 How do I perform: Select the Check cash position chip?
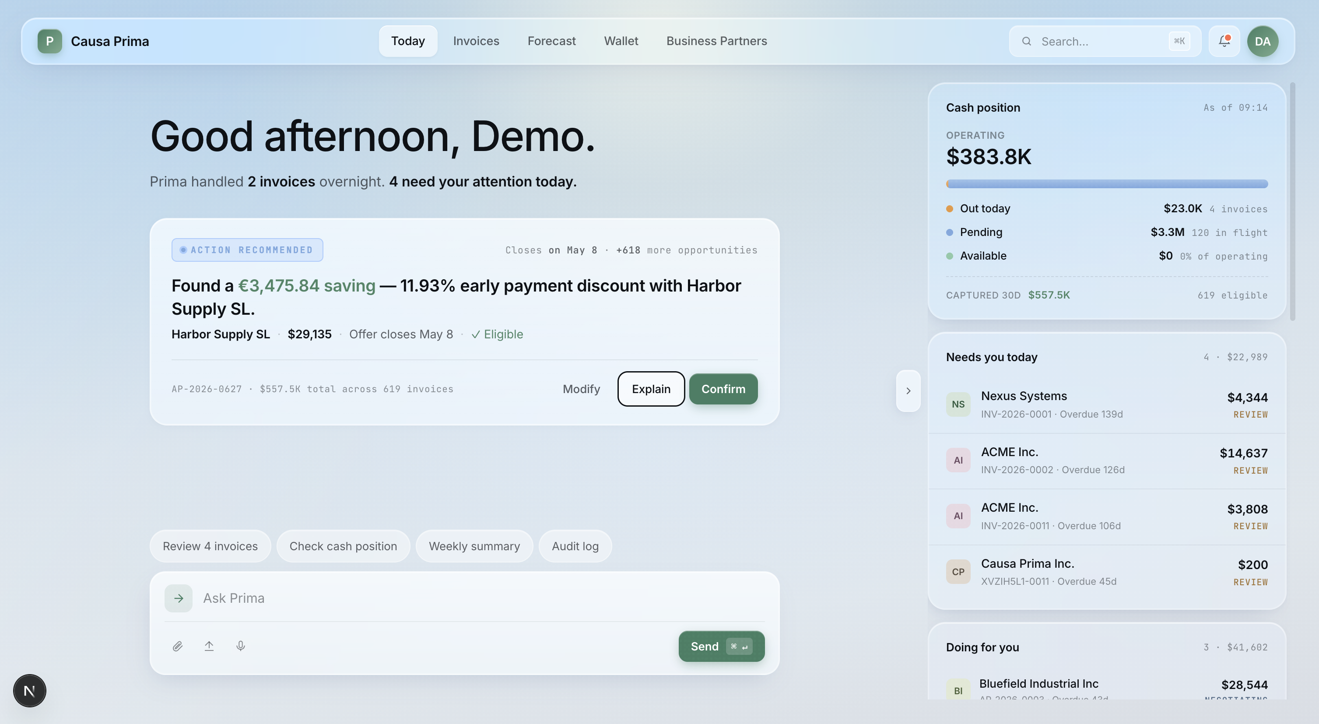tap(343, 546)
